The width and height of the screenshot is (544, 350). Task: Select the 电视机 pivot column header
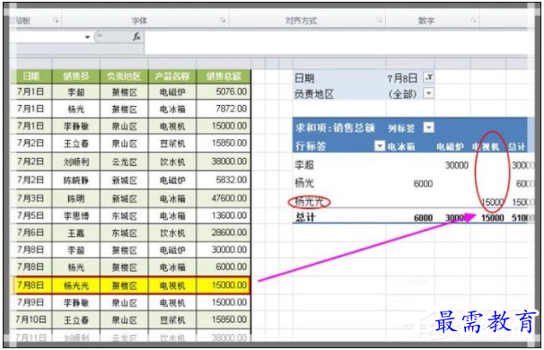click(x=486, y=146)
